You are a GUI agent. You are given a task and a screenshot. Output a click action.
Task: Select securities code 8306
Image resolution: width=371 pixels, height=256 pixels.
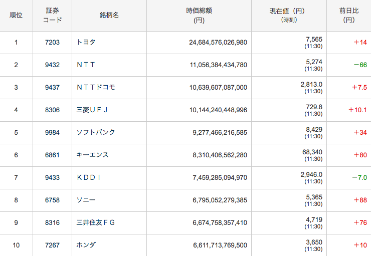point(52,110)
